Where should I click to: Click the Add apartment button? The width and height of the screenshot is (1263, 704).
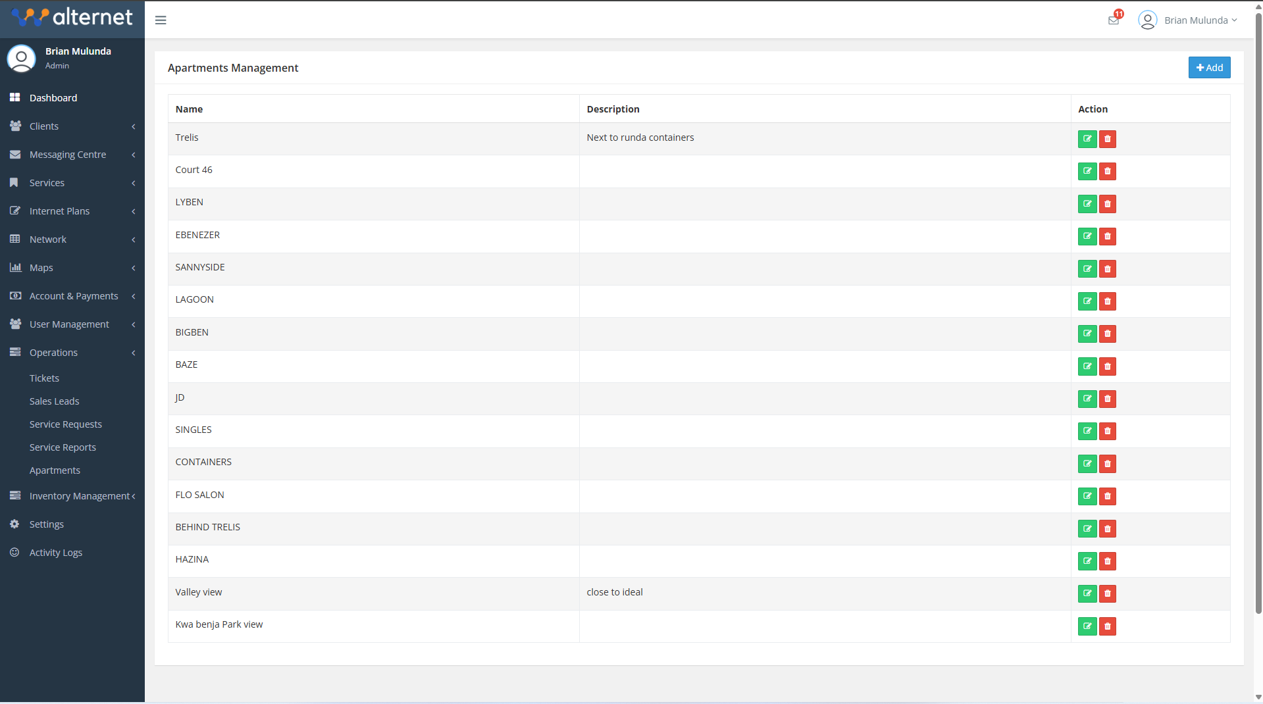pos(1209,68)
